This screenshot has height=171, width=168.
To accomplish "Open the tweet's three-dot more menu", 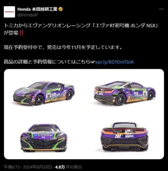I will (161, 9).
